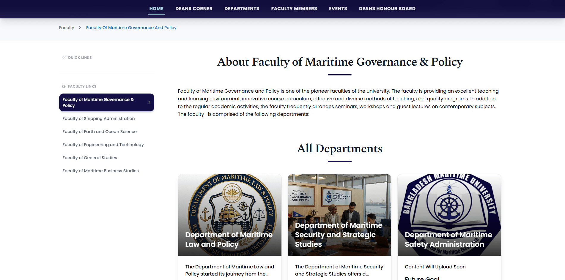The image size is (565, 280).
Task: Click the Faculty breadcrumb link
Action: click(x=67, y=28)
